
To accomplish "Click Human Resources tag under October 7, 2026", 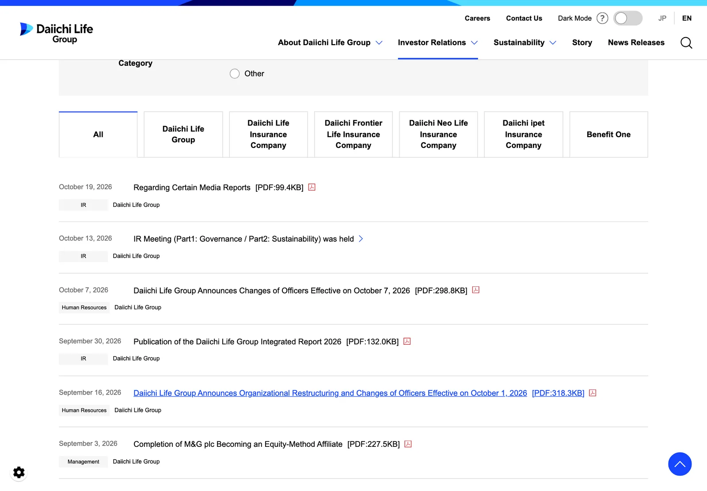I will coord(84,308).
